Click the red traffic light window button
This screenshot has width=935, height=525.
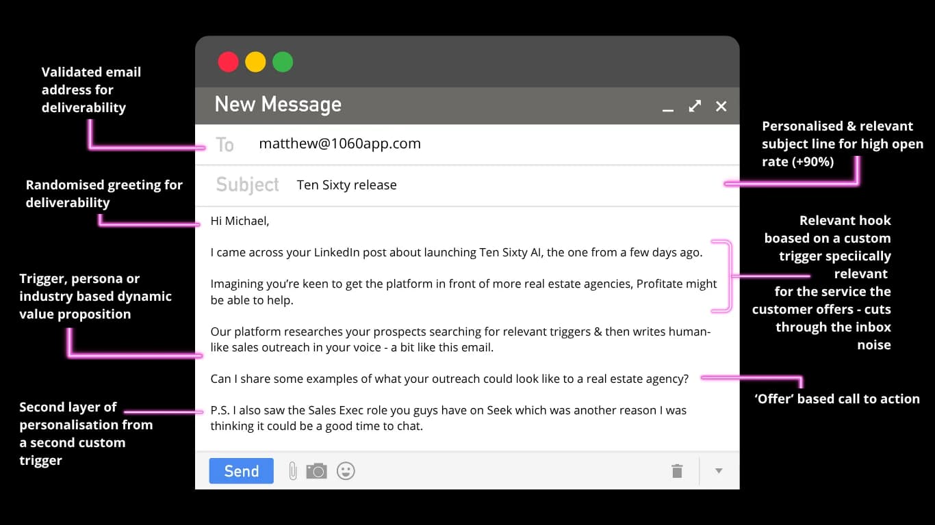tap(228, 62)
